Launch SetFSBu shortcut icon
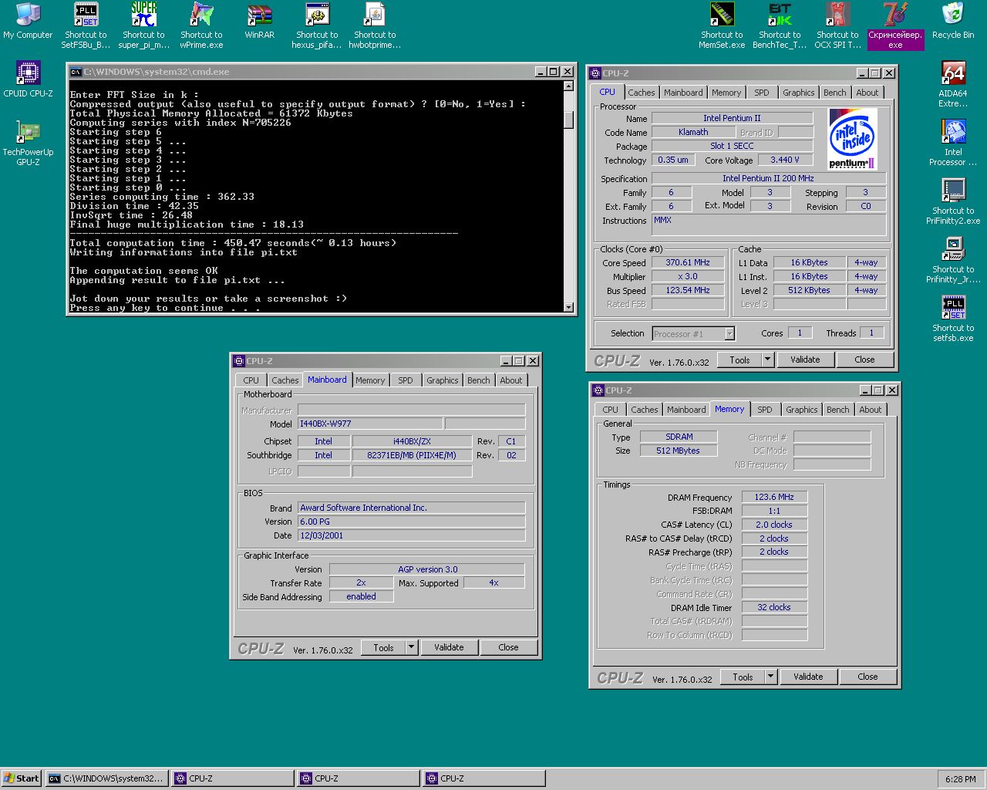 (86, 25)
